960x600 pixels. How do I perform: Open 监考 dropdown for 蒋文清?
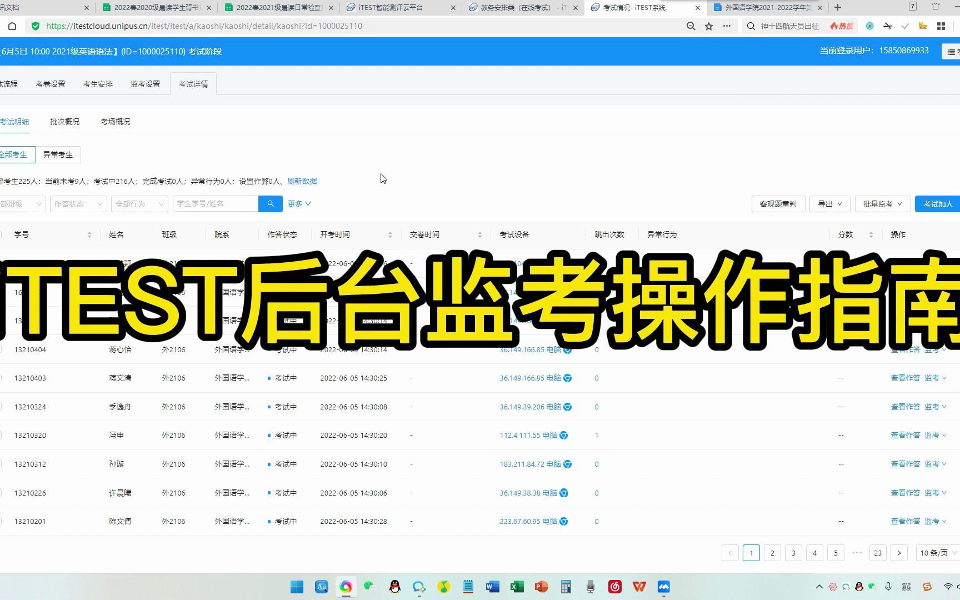pos(936,378)
